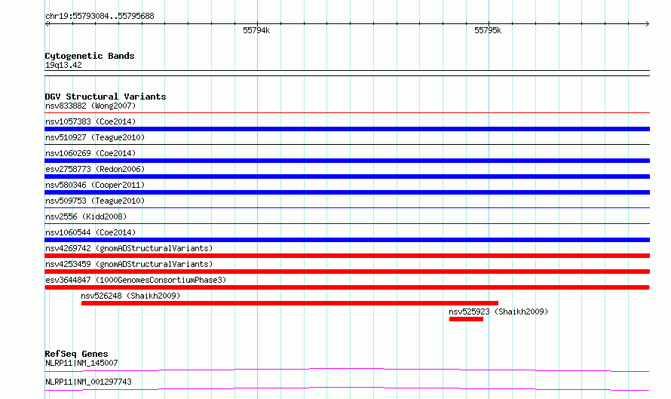Viewport: 671px width, 399px height.
Task: Open variant nsv526248 (Shaikh2009) label
Action: (130, 296)
